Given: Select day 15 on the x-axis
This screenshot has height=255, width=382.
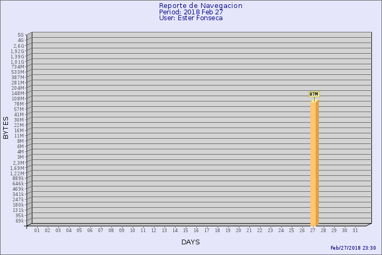Looking at the screenshot, I should pos(186,230).
